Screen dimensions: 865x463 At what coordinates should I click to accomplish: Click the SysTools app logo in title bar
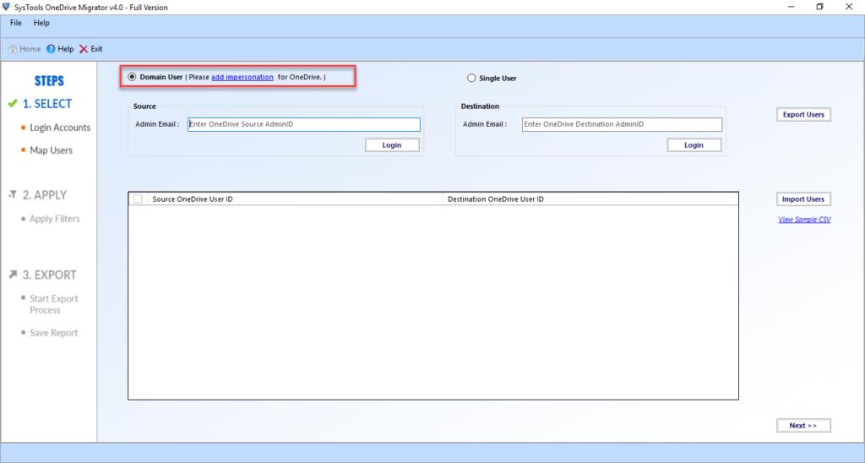point(7,7)
